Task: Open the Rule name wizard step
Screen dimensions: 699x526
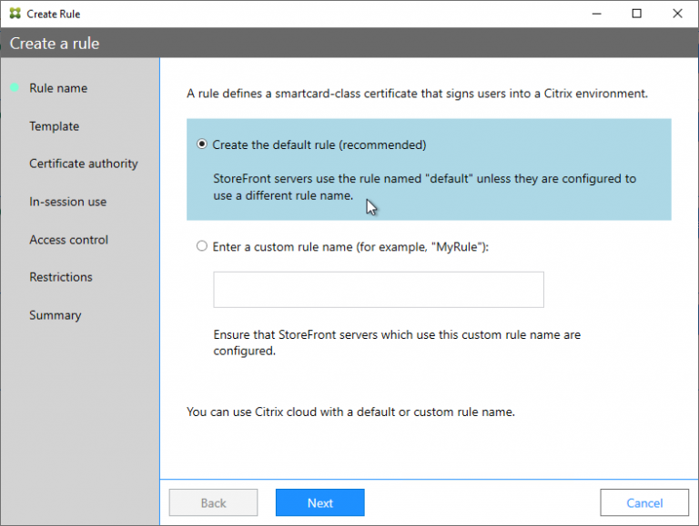Action: click(x=58, y=88)
